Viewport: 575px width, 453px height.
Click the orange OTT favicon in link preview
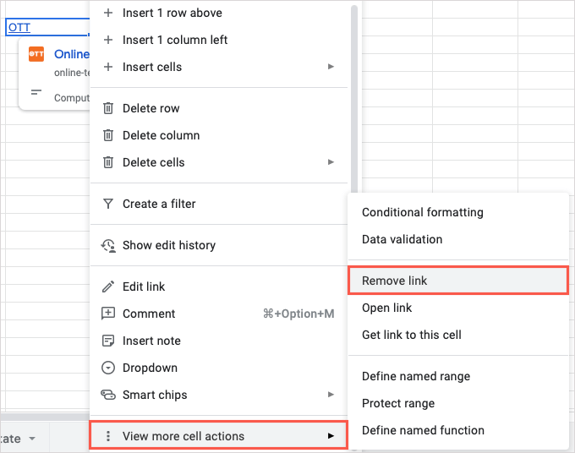36,54
